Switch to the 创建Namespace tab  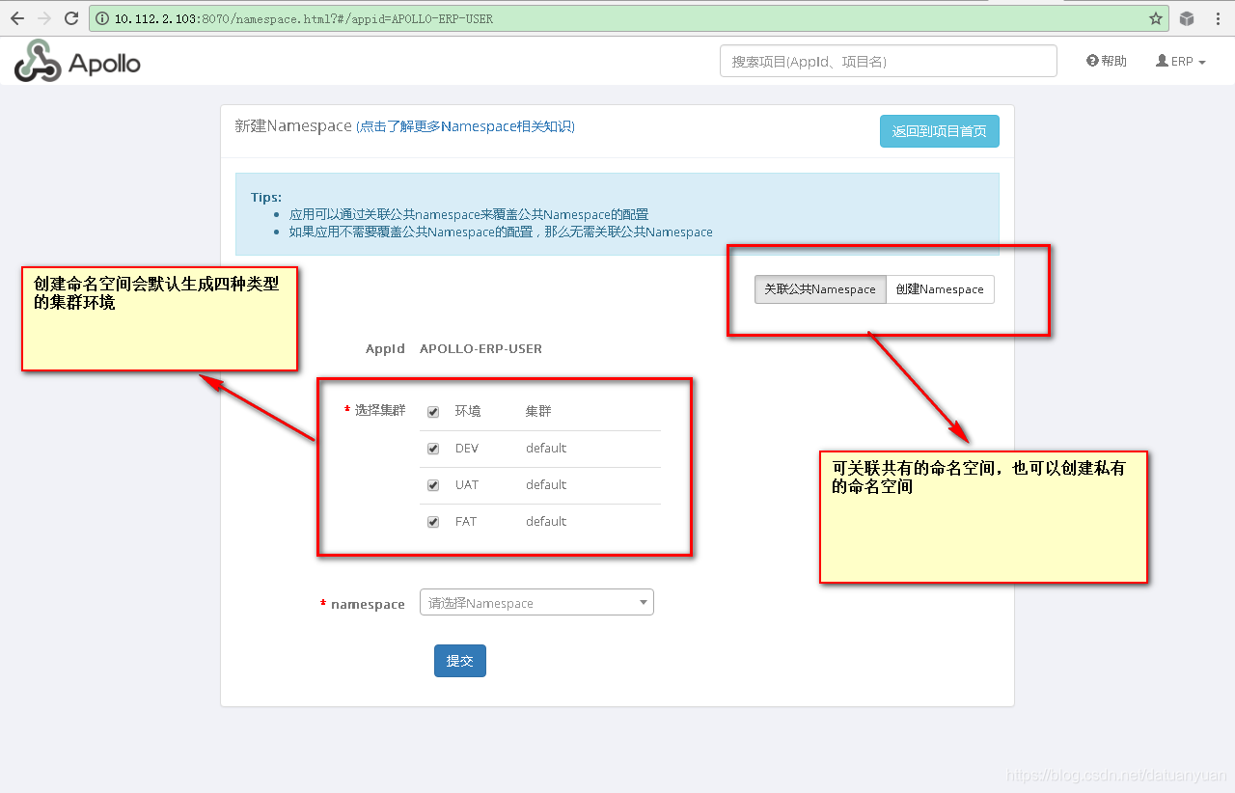point(940,289)
